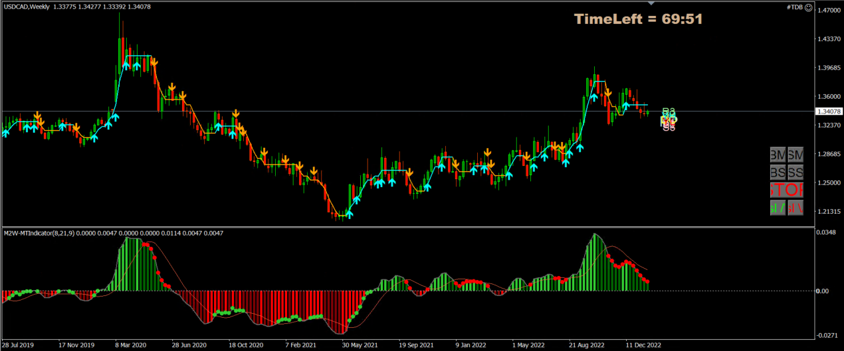Click the 1.36000 price scale label
This screenshot has width=844, height=351.
829,96
